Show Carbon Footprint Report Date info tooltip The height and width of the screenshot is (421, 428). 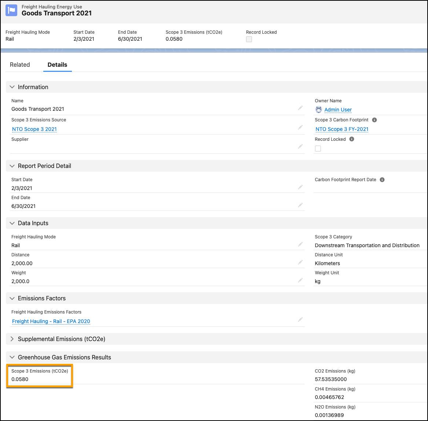382,180
